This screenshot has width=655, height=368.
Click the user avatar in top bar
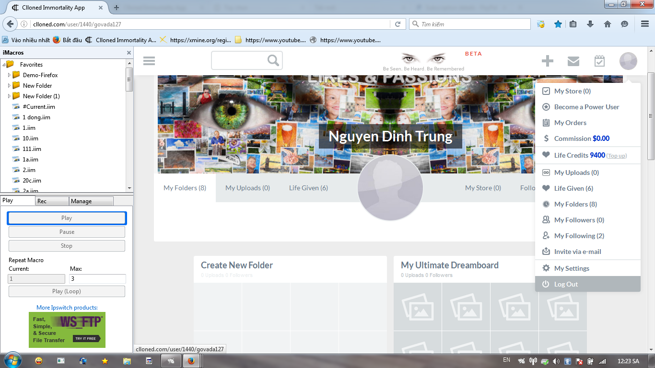(x=628, y=61)
